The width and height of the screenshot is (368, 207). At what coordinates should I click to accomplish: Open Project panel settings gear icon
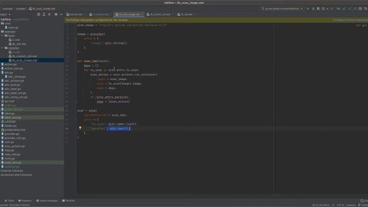click(x=56, y=14)
